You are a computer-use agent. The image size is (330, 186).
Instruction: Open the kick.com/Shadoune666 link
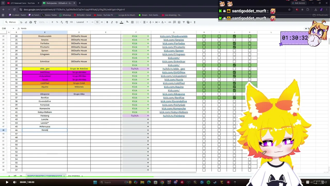[174, 36]
